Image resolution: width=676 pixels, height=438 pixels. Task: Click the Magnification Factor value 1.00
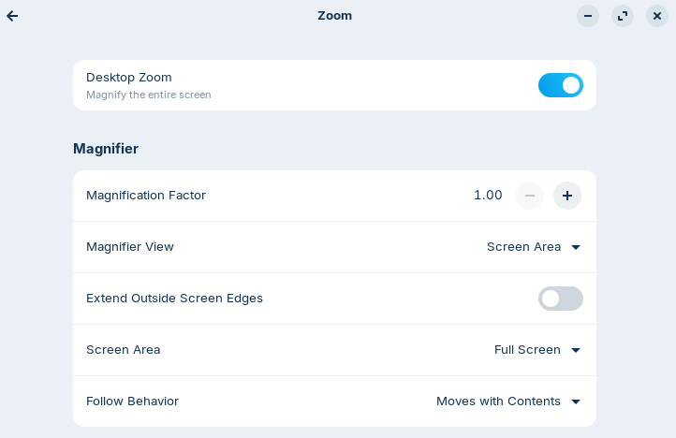pos(488,196)
